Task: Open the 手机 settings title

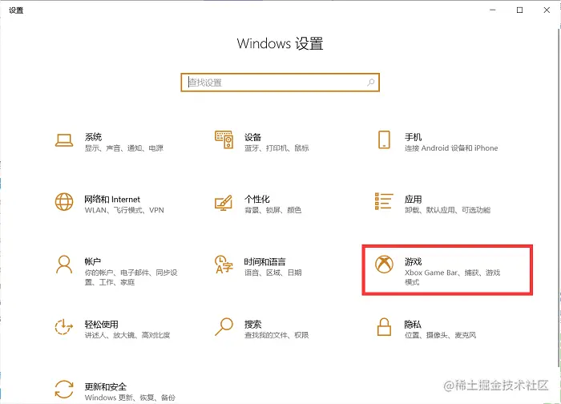Action: (x=414, y=137)
